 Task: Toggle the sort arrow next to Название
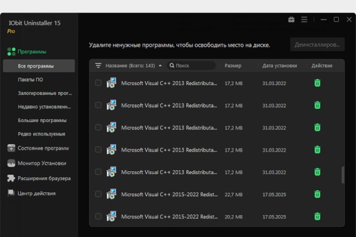pyautogui.click(x=160, y=66)
